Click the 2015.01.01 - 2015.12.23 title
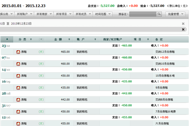This screenshot has width=191, height=126. [x=24, y=6]
